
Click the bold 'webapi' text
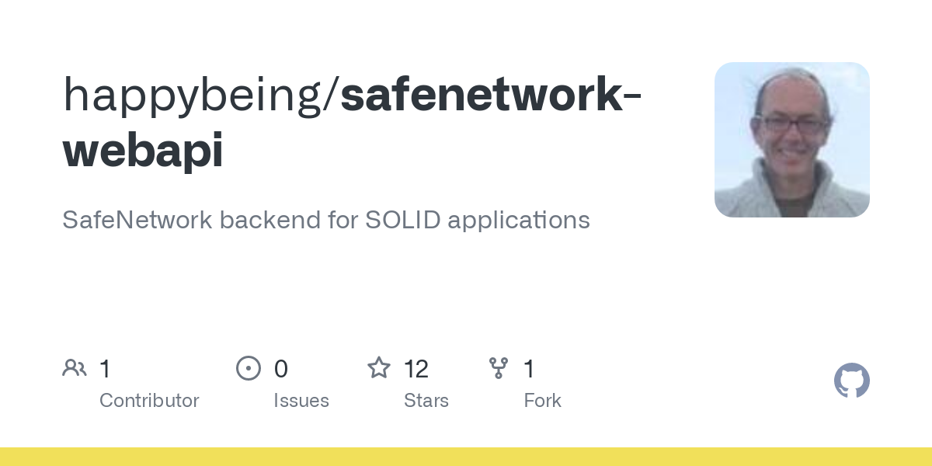click(x=143, y=151)
